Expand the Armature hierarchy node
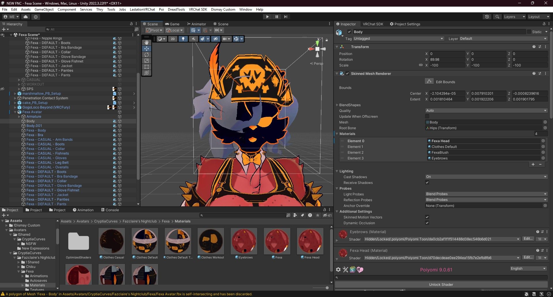553x297 pixels. coord(19,117)
